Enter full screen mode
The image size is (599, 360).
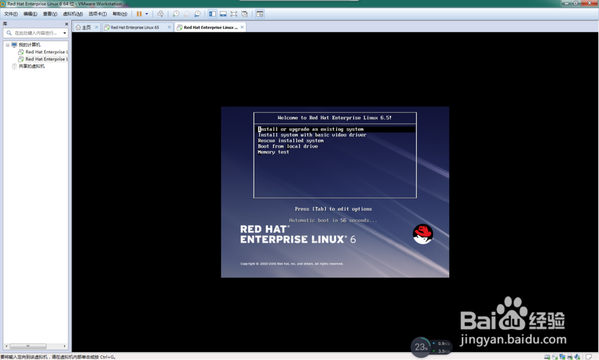pos(234,14)
